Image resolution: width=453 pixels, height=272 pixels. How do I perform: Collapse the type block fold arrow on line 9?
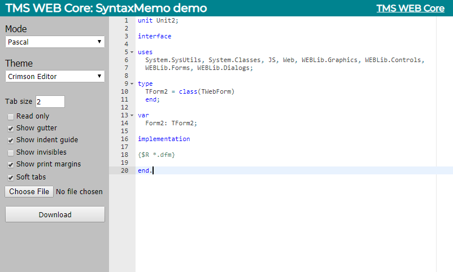132,84
